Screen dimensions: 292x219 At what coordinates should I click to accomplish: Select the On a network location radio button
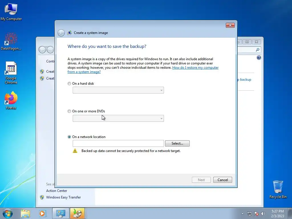pyautogui.click(x=69, y=137)
